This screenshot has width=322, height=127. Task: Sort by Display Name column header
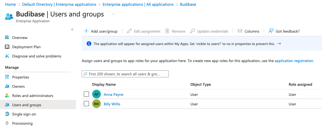point(104,85)
